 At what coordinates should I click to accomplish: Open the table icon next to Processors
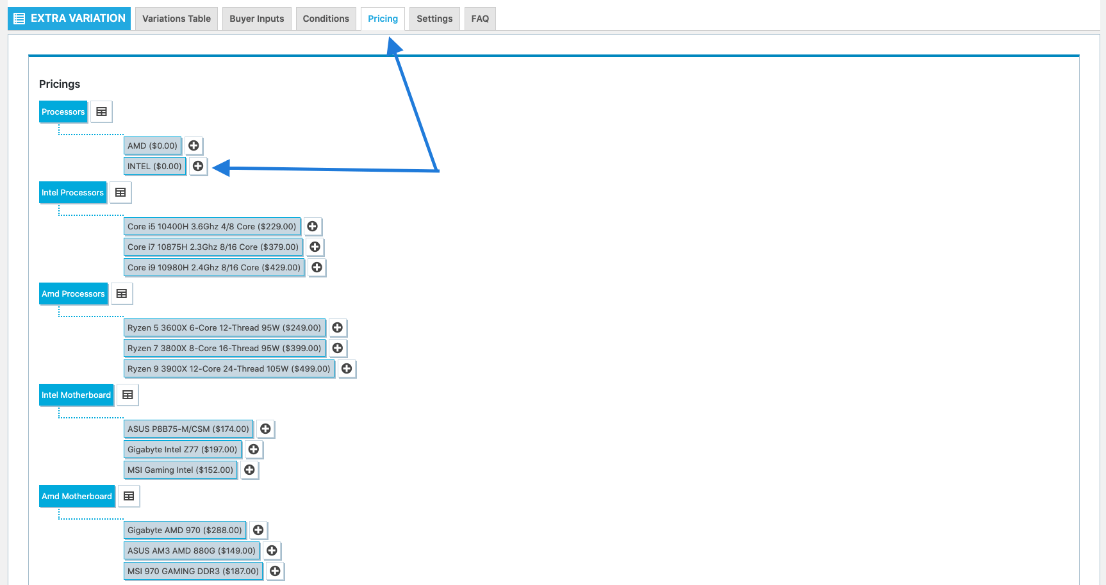point(101,111)
